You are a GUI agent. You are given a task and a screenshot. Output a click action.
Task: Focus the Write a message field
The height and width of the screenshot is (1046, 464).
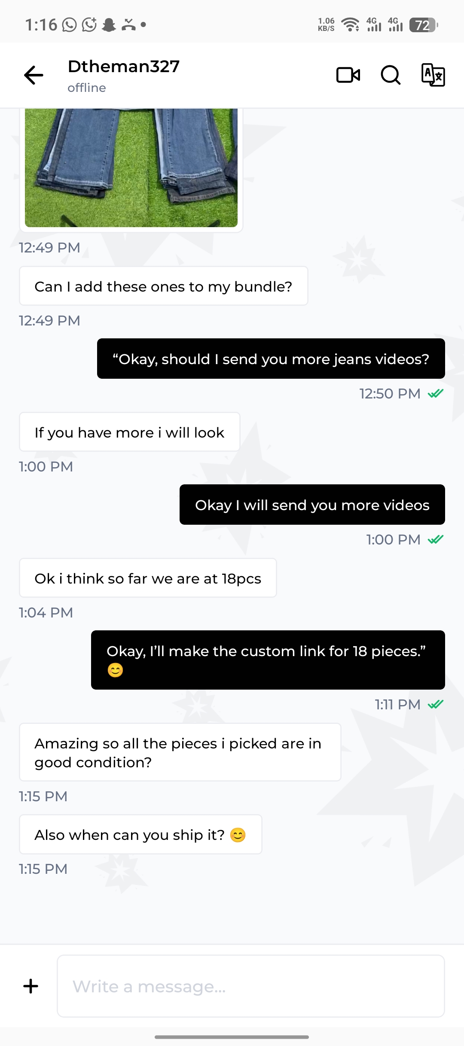pos(250,986)
